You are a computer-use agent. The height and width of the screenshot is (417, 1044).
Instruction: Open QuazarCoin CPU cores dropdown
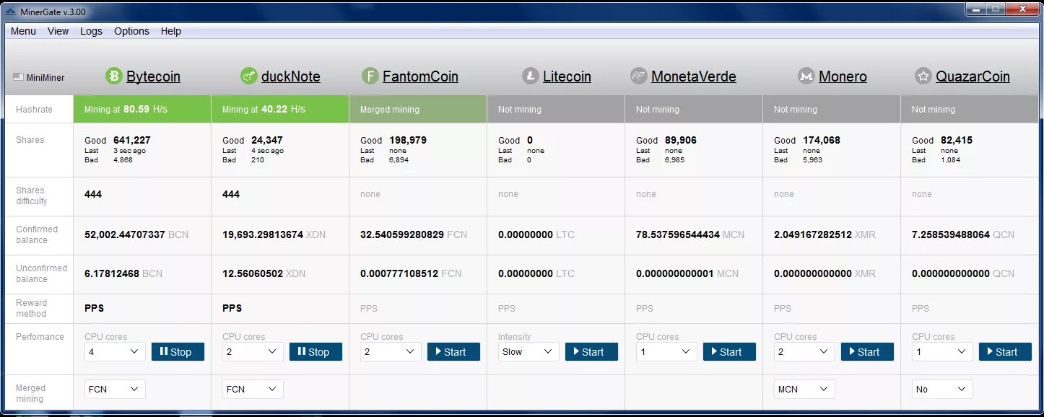coord(942,351)
